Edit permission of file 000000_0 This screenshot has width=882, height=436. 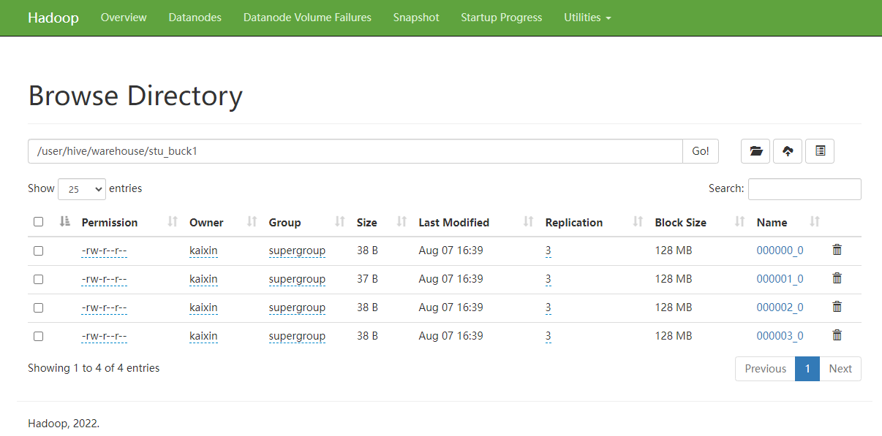coord(105,250)
